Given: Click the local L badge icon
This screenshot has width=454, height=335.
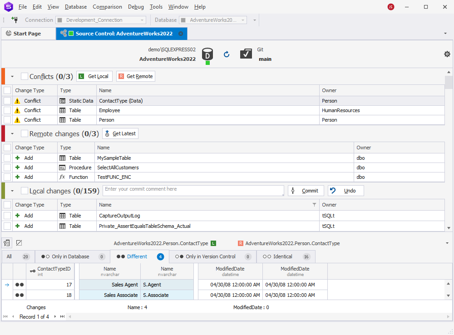Looking at the screenshot, I should click(213, 243).
